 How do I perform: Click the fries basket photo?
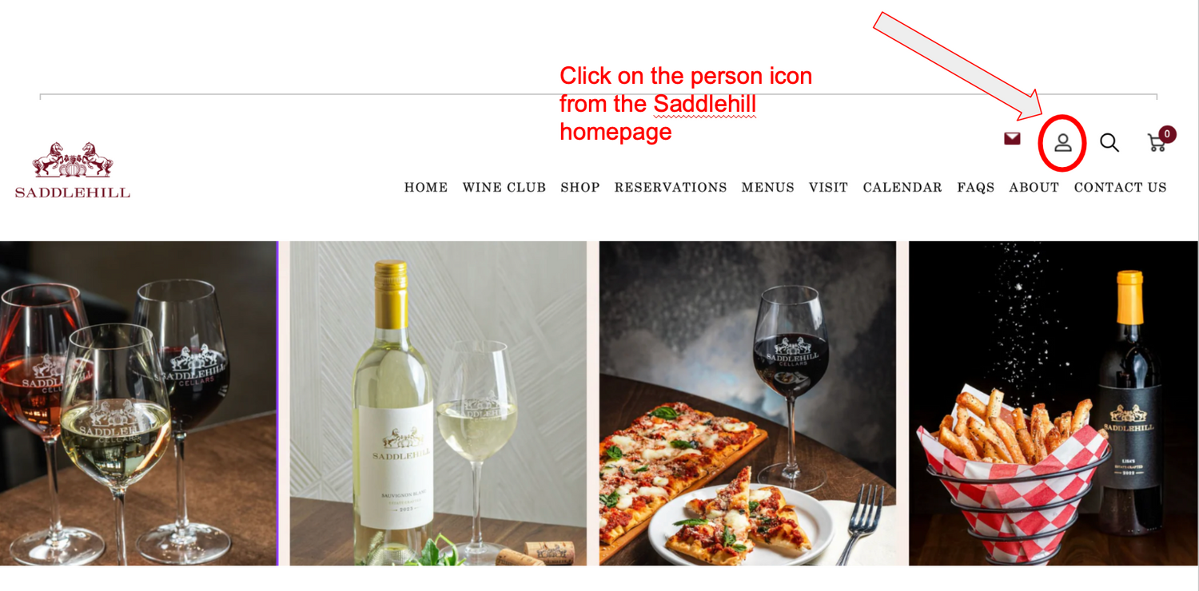click(1053, 403)
